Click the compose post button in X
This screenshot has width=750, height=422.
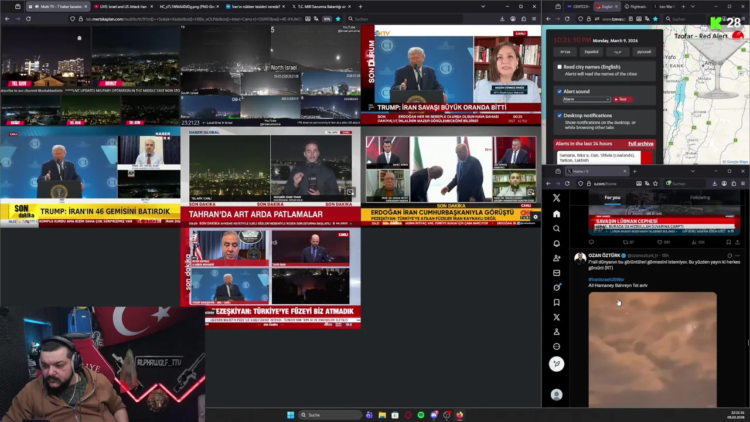557,364
